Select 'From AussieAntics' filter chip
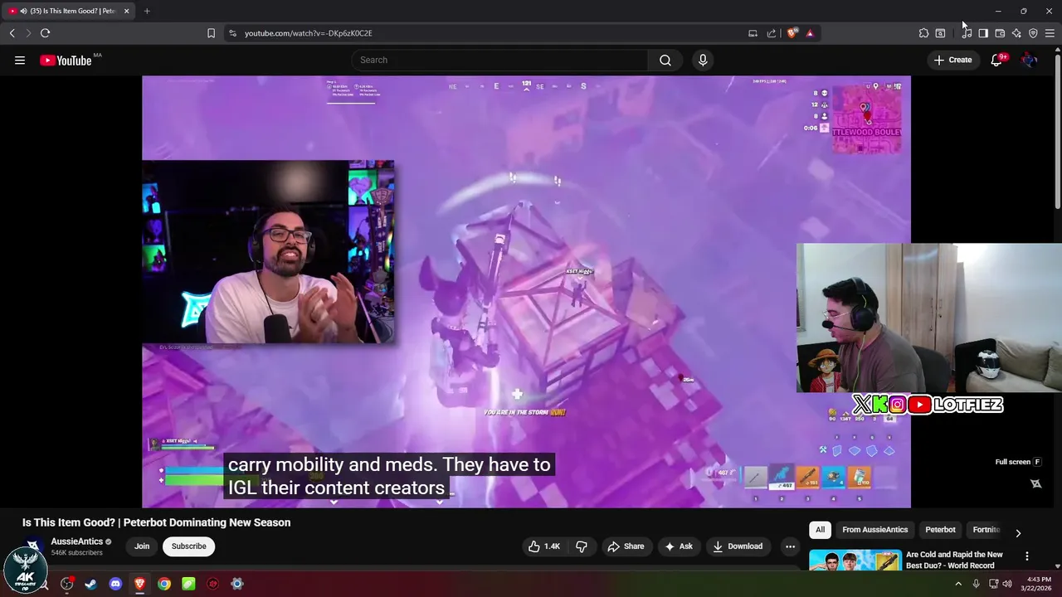The height and width of the screenshot is (597, 1062). tap(874, 530)
